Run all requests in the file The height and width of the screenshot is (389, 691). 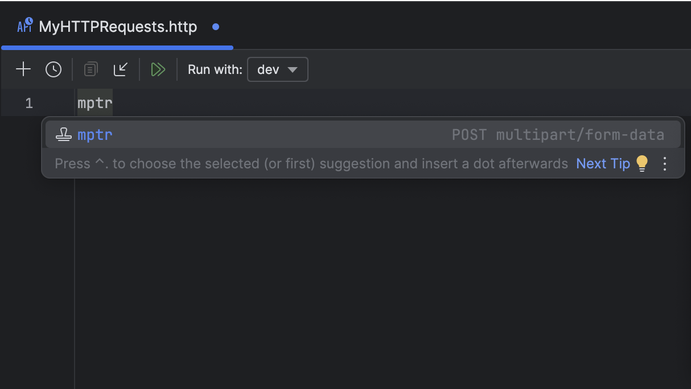click(158, 69)
